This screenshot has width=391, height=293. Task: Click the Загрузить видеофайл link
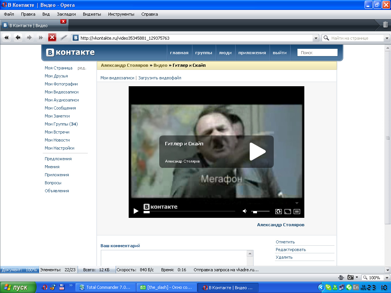(x=160, y=78)
